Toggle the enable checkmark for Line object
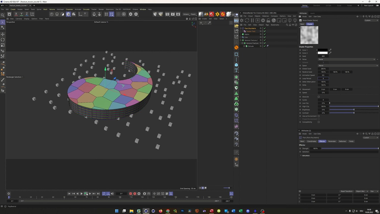This screenshot has height=214, width=380. [x=265, y=37]
